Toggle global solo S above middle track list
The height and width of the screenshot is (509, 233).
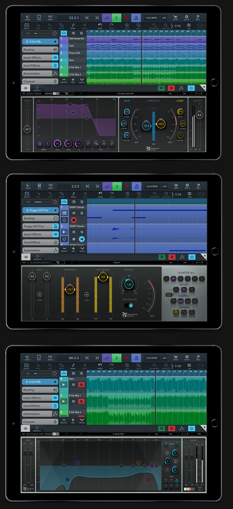tap(82, 202)
